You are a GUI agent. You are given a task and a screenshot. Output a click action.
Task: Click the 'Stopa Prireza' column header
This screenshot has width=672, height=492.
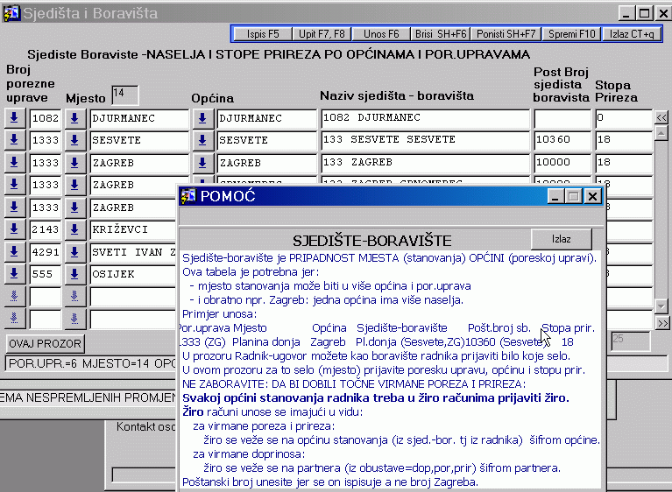click(616, 91)
